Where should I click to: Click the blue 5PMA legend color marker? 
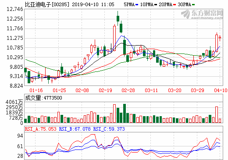137,5
